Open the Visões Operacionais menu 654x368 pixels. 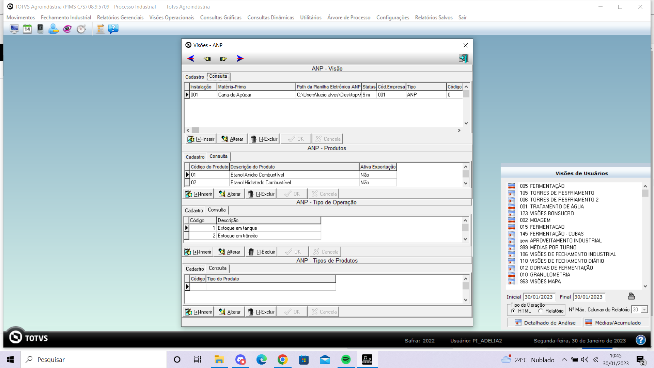point(171,17)
